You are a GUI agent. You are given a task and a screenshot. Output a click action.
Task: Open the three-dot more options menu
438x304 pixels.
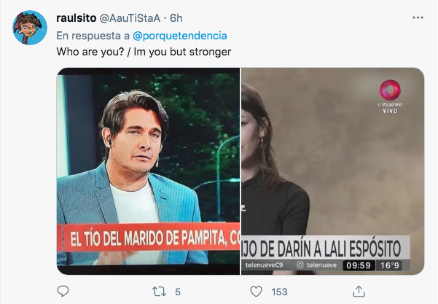(x=418, y=17)
